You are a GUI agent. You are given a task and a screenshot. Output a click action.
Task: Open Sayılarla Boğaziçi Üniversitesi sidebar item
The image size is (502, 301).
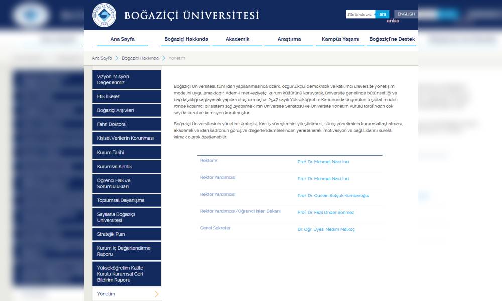[127, 217]
